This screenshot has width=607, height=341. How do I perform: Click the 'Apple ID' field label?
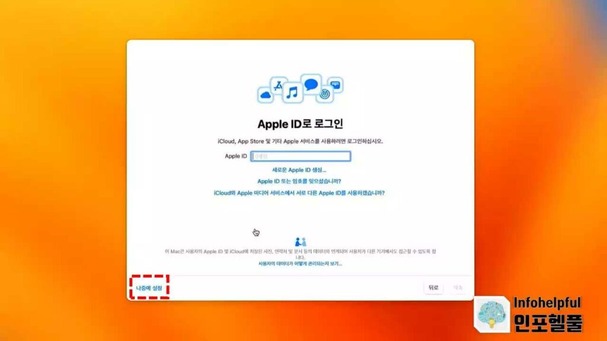(236, 156)
